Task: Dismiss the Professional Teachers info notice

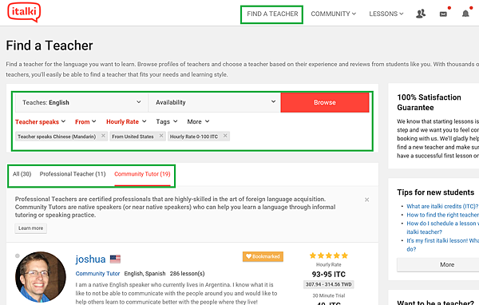Action: pos(367,200)
